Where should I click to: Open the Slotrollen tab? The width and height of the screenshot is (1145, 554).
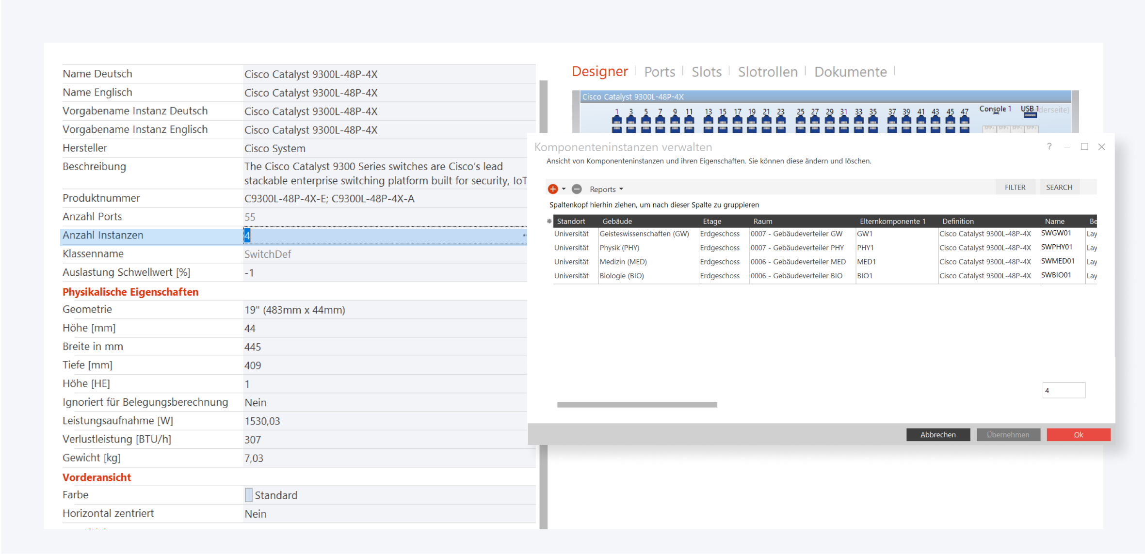767,72
